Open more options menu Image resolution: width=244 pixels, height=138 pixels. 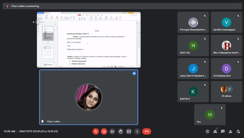tap(137, 131)
